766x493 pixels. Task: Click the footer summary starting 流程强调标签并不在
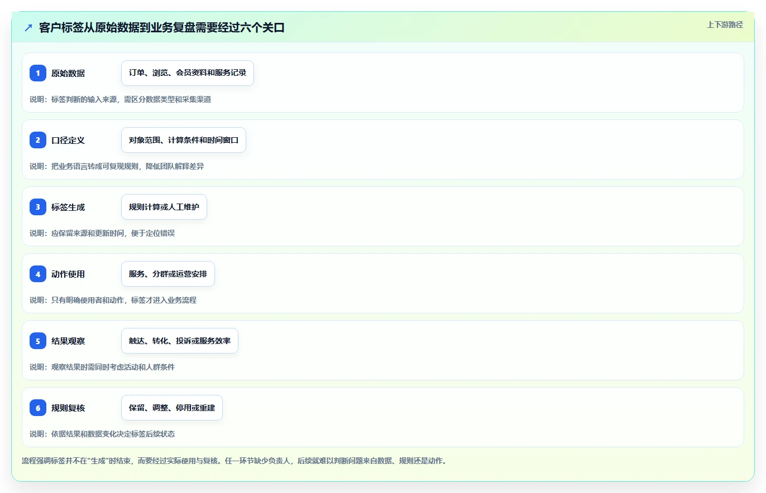click(x=234, y=461)
